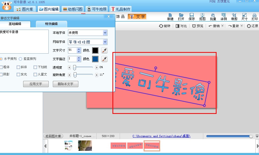
Task: Open the 重做 redo history dropdown
Action: tap(242, 26)
